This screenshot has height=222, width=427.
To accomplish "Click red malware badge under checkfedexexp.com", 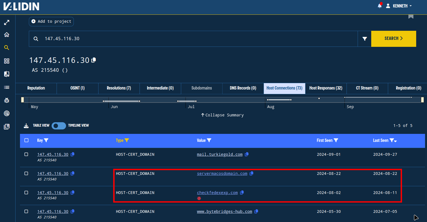I will point(199,198).
